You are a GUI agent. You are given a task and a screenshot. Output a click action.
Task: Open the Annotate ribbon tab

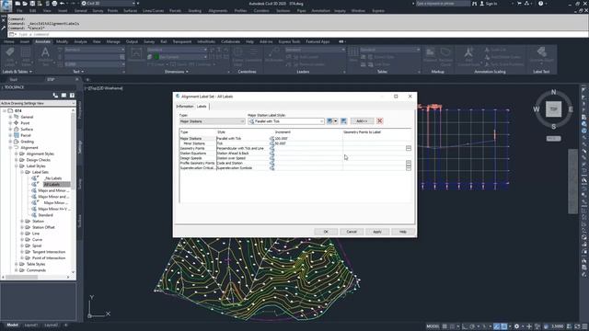[42, 41]
